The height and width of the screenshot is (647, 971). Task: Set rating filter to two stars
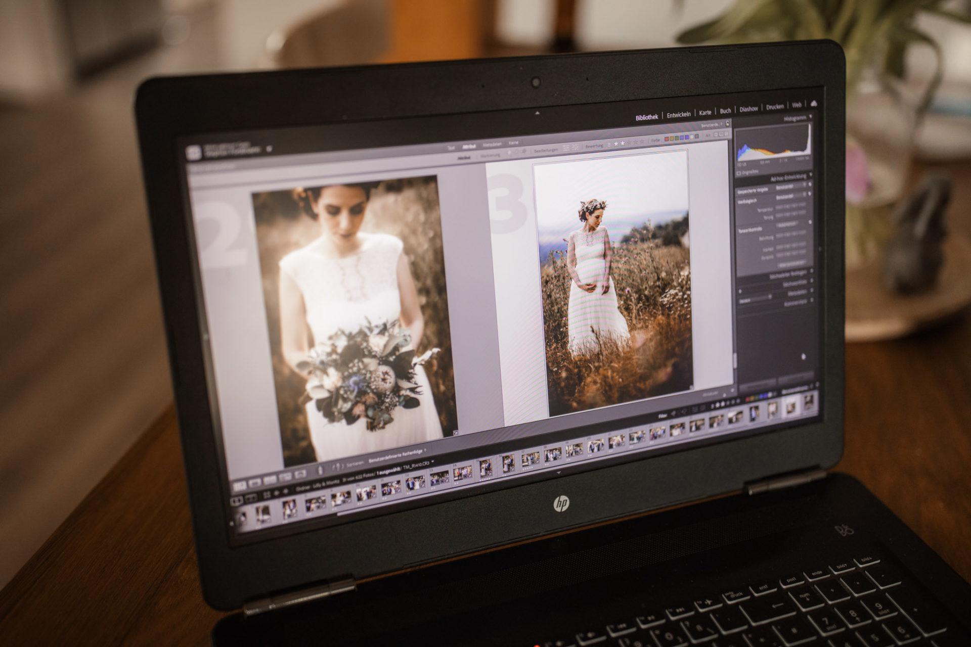(x=623, y=144)
